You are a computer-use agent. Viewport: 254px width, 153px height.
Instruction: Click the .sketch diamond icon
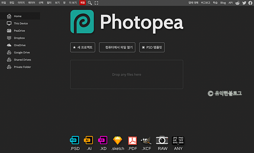point(117,140)
